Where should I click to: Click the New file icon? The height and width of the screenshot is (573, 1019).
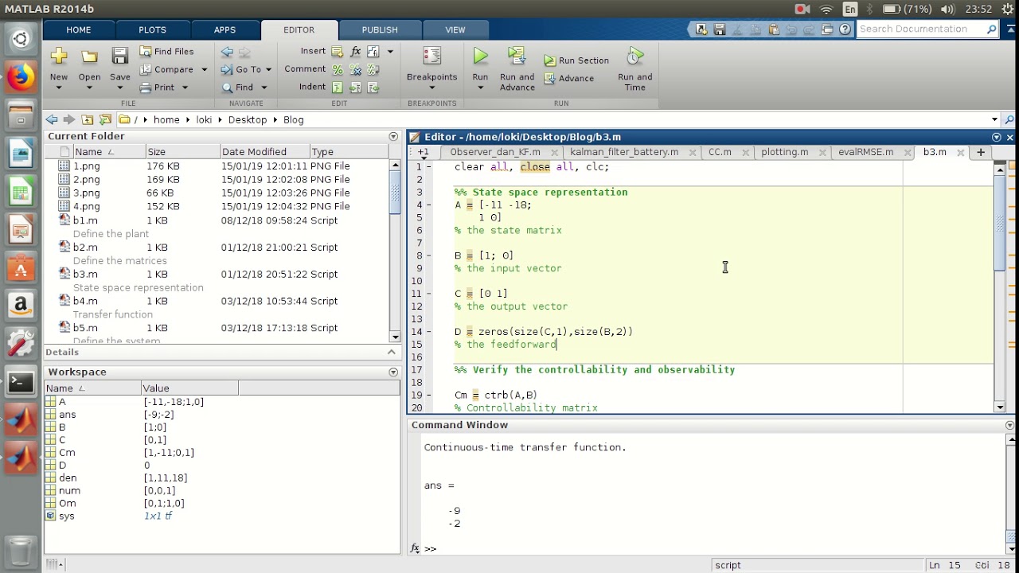58,57
